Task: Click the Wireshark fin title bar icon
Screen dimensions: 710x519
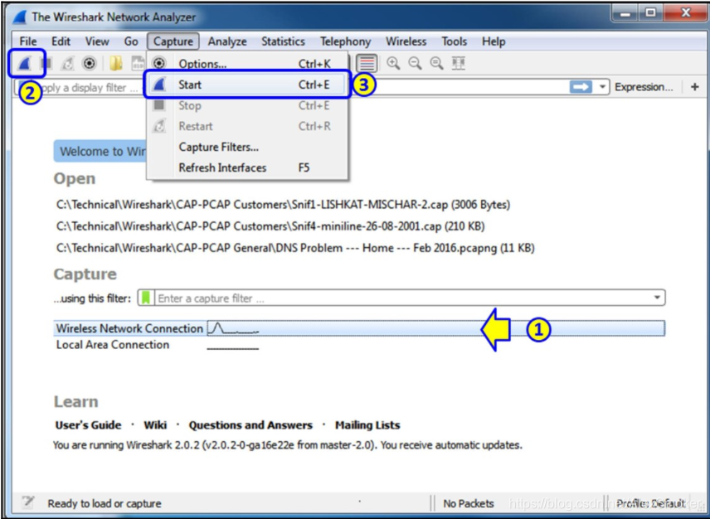Action: pyautogui.click(x=20, y=17)
